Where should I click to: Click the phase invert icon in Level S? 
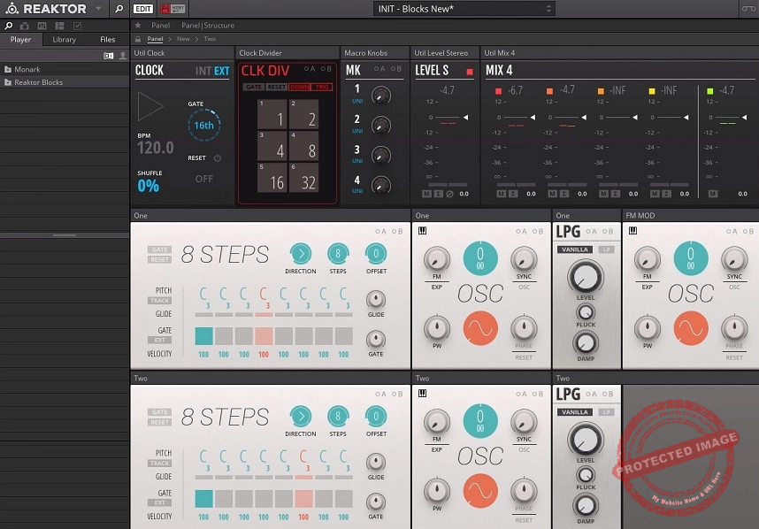click(449, 194)
